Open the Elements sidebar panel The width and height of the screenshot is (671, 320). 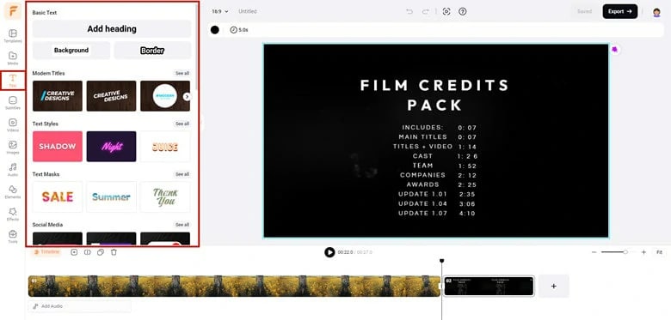[12, 191]
